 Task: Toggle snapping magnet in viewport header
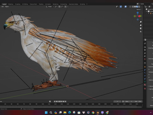coord(60,7)
